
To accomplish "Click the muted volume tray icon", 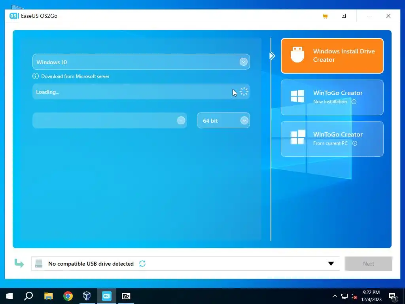I will 354,296.
